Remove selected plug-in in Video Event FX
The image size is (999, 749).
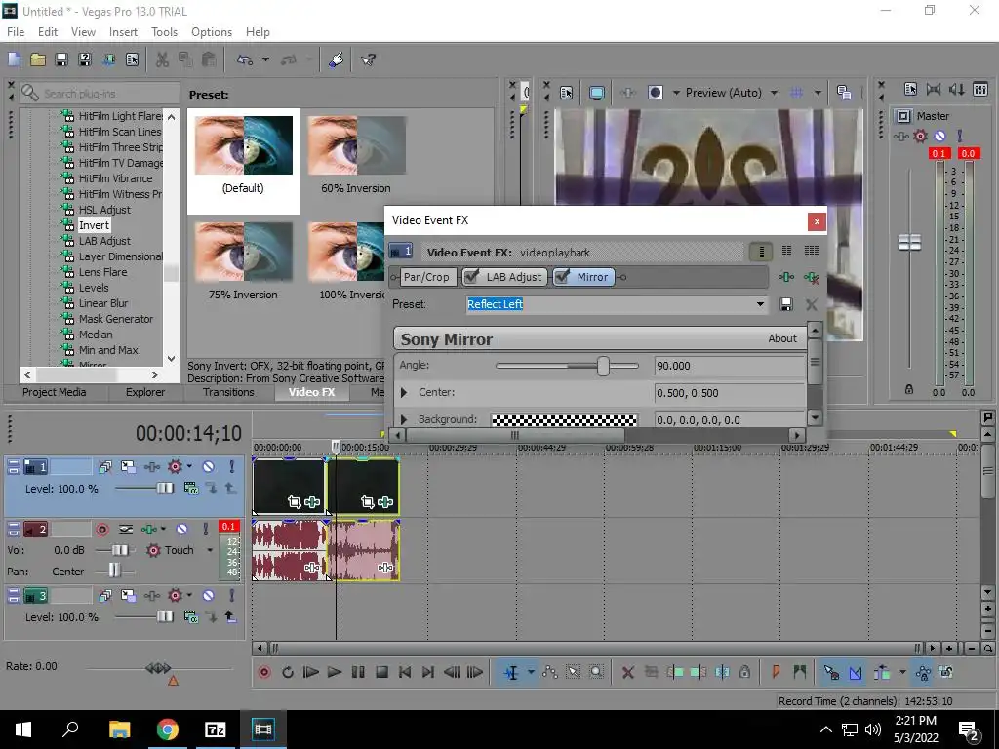tap(811, 277)
